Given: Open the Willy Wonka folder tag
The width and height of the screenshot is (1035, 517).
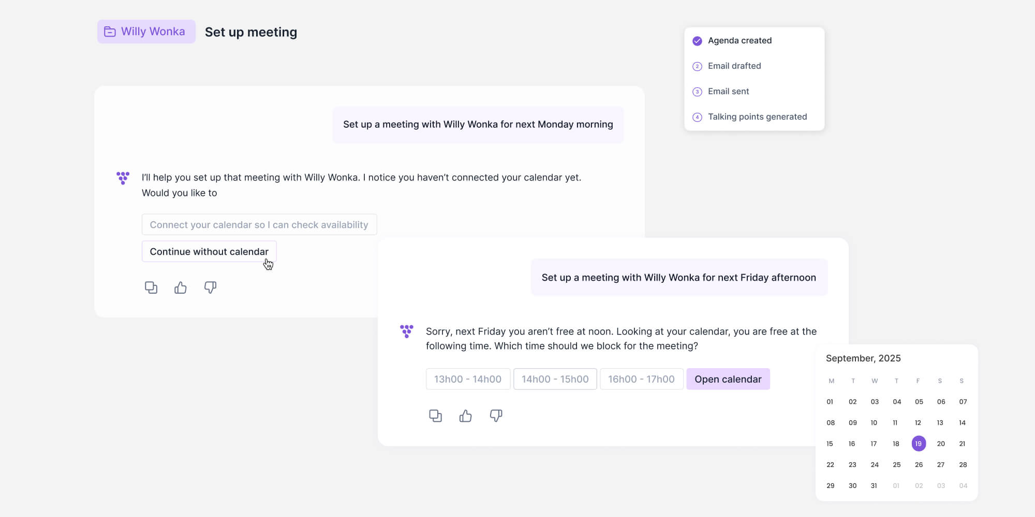Looking at the screenshot, I should click(x=146, y=32).
